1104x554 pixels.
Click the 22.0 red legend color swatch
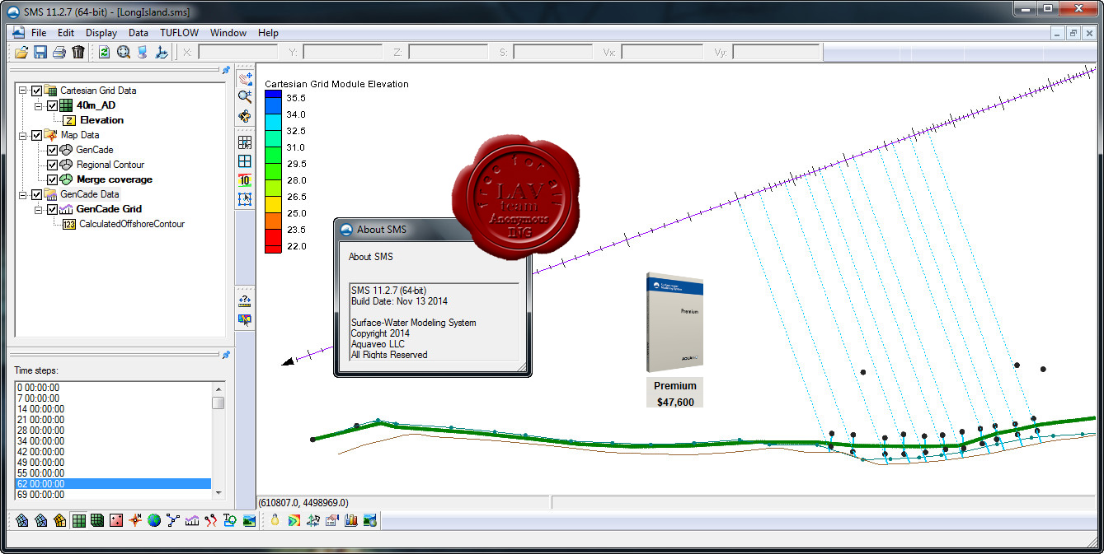click(273, 249)
